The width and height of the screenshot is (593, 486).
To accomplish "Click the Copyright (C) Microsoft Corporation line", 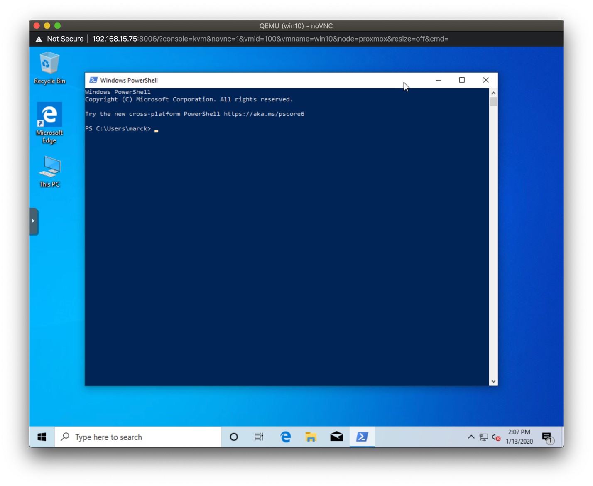I will click(189, 99).
